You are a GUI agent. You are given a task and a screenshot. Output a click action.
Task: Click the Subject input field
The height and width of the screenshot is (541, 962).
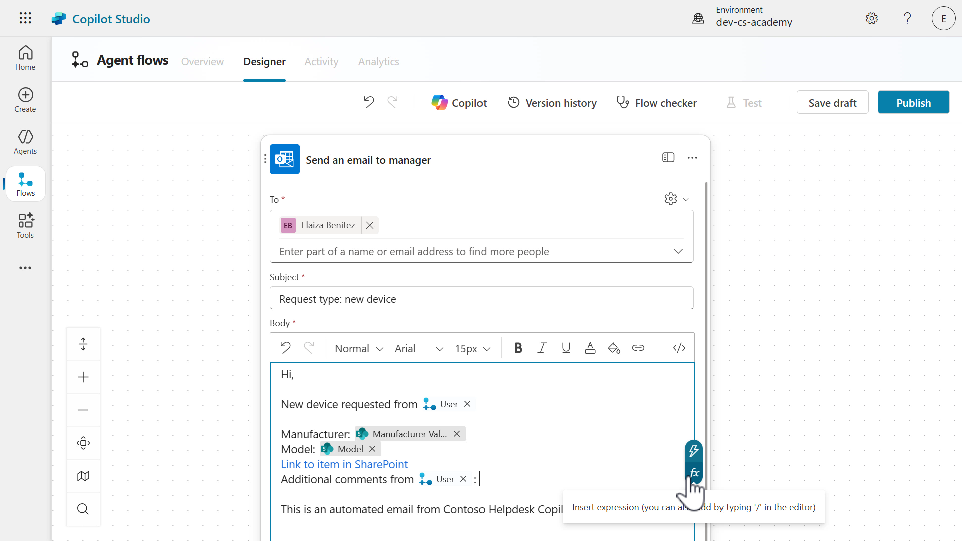(481, 299)
